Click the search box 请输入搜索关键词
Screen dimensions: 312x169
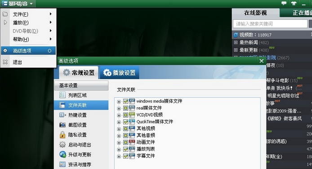click(x=270, y=24)
